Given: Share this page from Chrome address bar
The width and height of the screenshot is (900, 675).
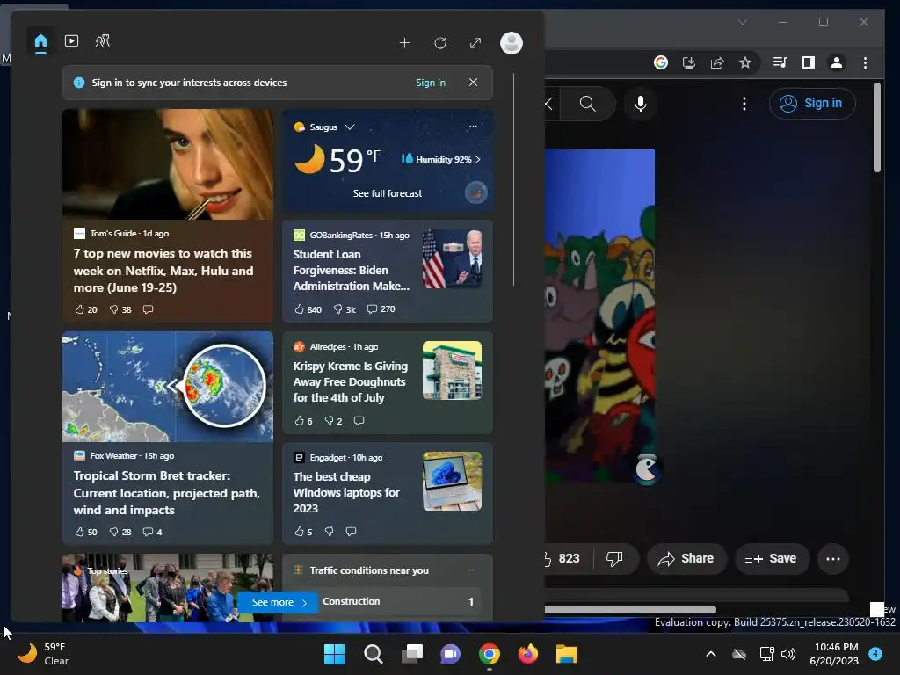Looking at the screenshot, I should point(717,62).
